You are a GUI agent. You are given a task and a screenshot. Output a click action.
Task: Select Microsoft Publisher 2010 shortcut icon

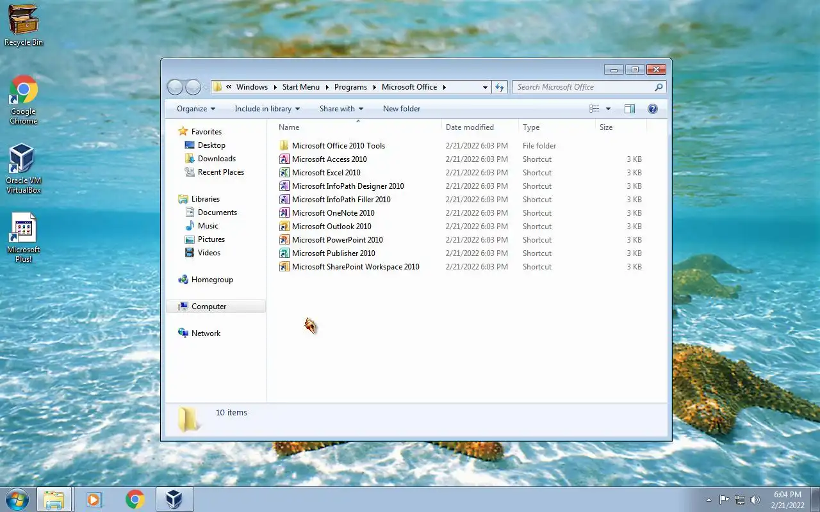point(284,253)
